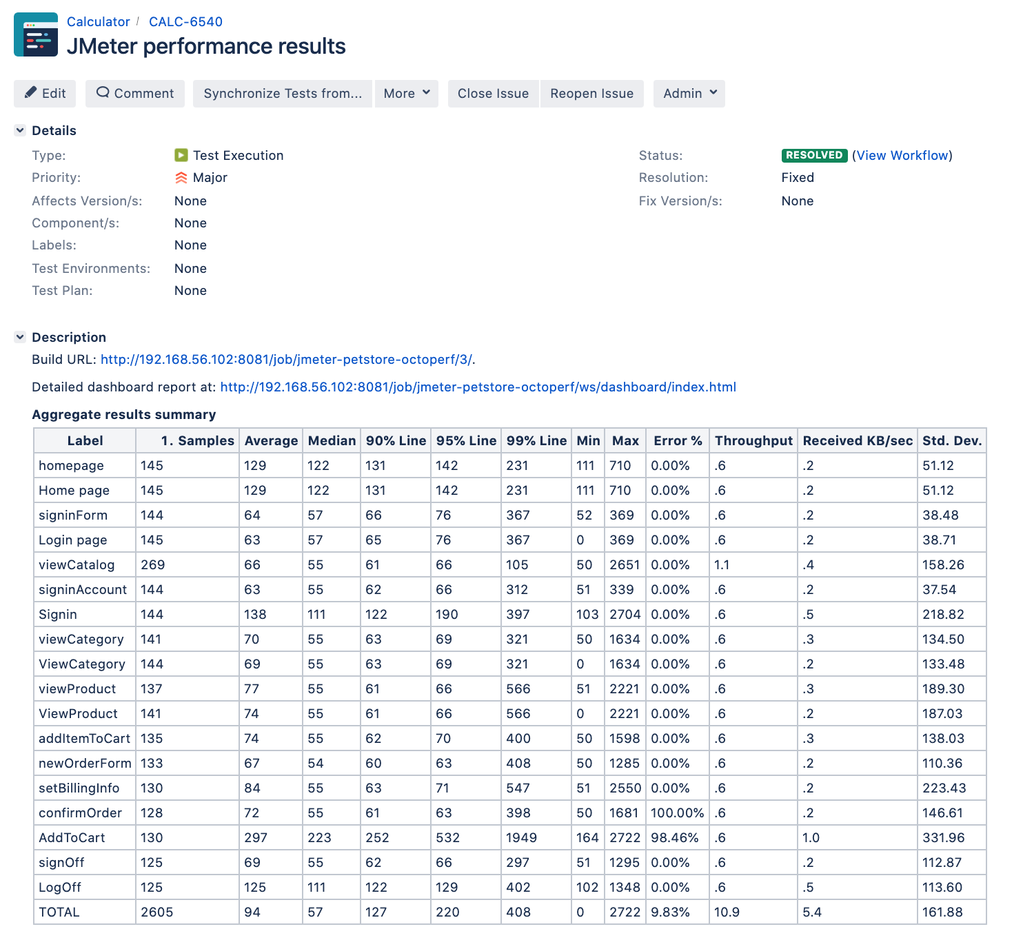
Task: Click the viewCatalog label cell
Action: point(85,565)
